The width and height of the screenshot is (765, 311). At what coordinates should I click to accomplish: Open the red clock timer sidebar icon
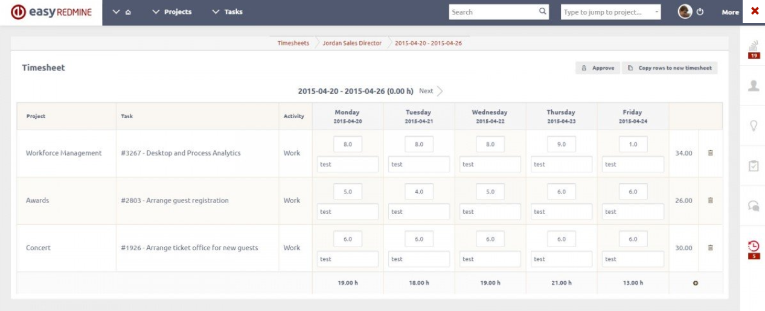point(754,249)
